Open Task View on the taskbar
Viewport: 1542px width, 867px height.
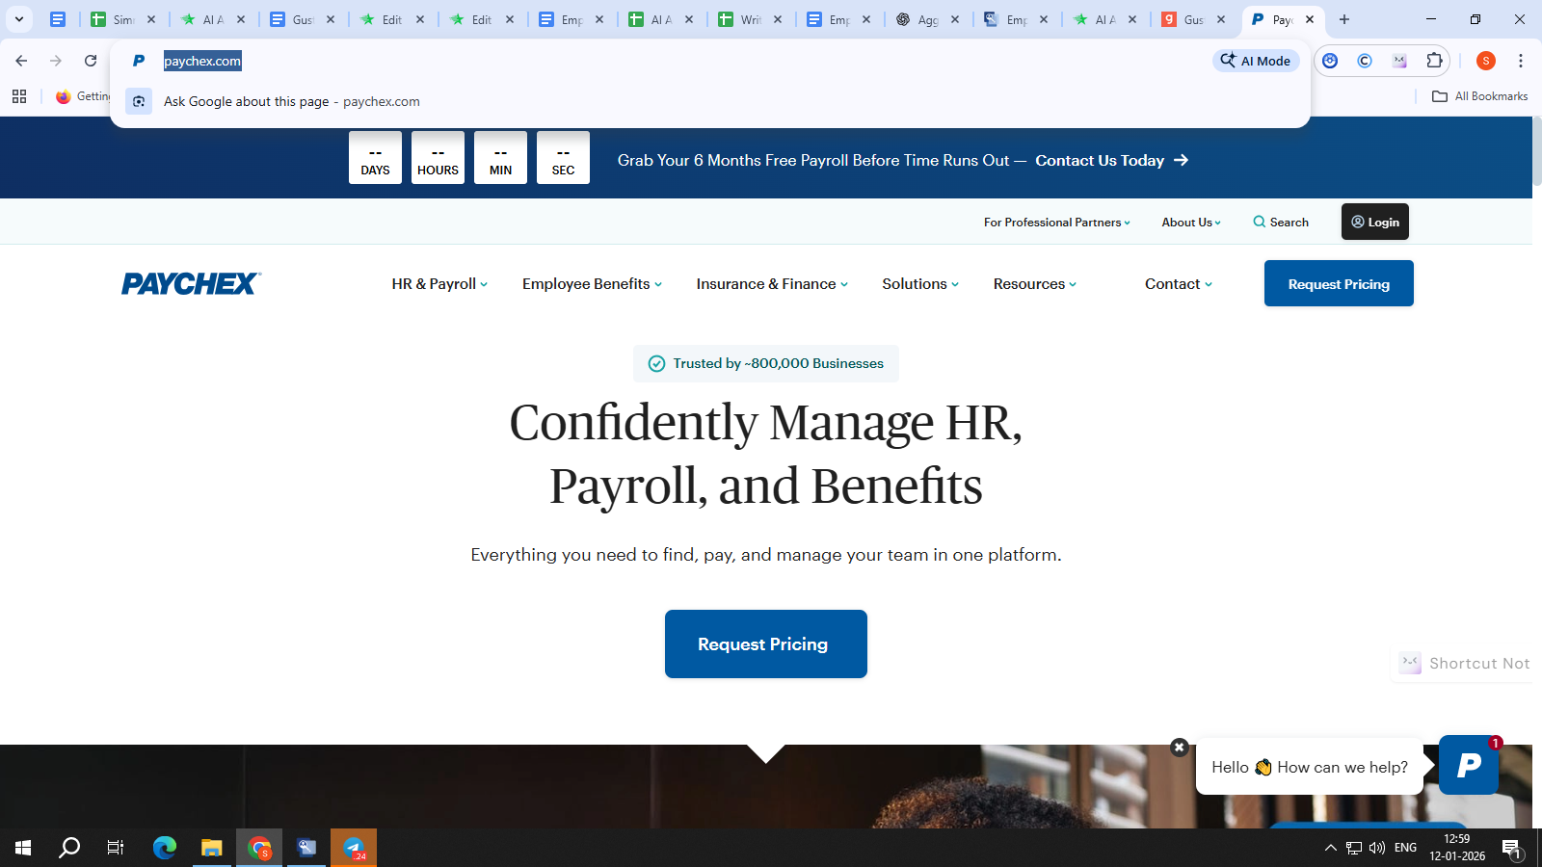pyautogui.click(x=116, y=848)
